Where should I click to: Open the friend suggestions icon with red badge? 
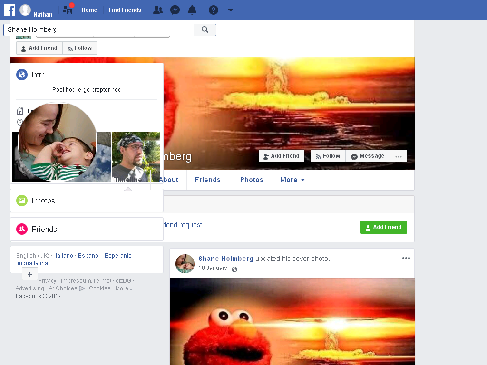[68, 10]
